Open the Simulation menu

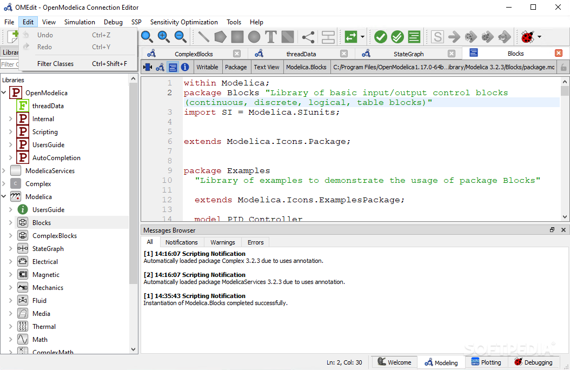point(79,22)
